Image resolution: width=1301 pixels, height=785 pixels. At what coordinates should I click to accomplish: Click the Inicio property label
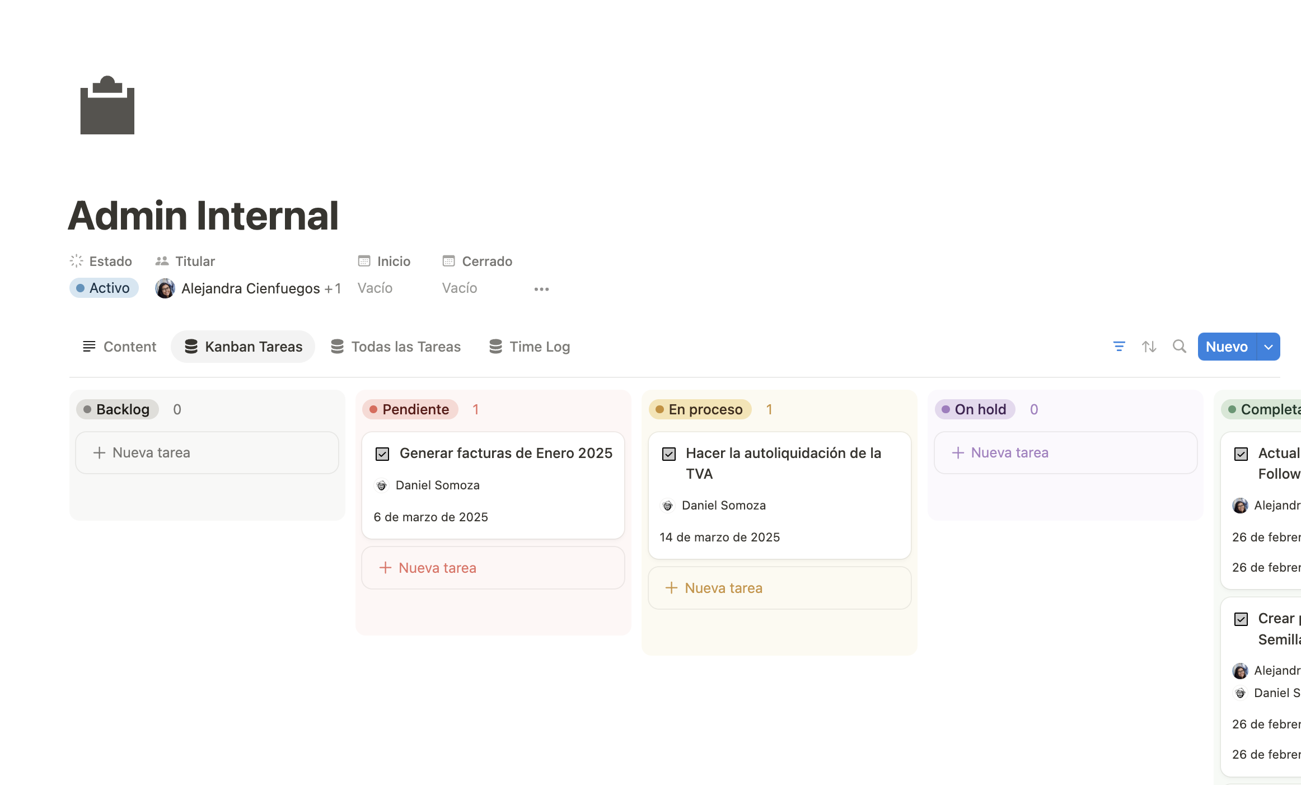click(x=394, y=261)
